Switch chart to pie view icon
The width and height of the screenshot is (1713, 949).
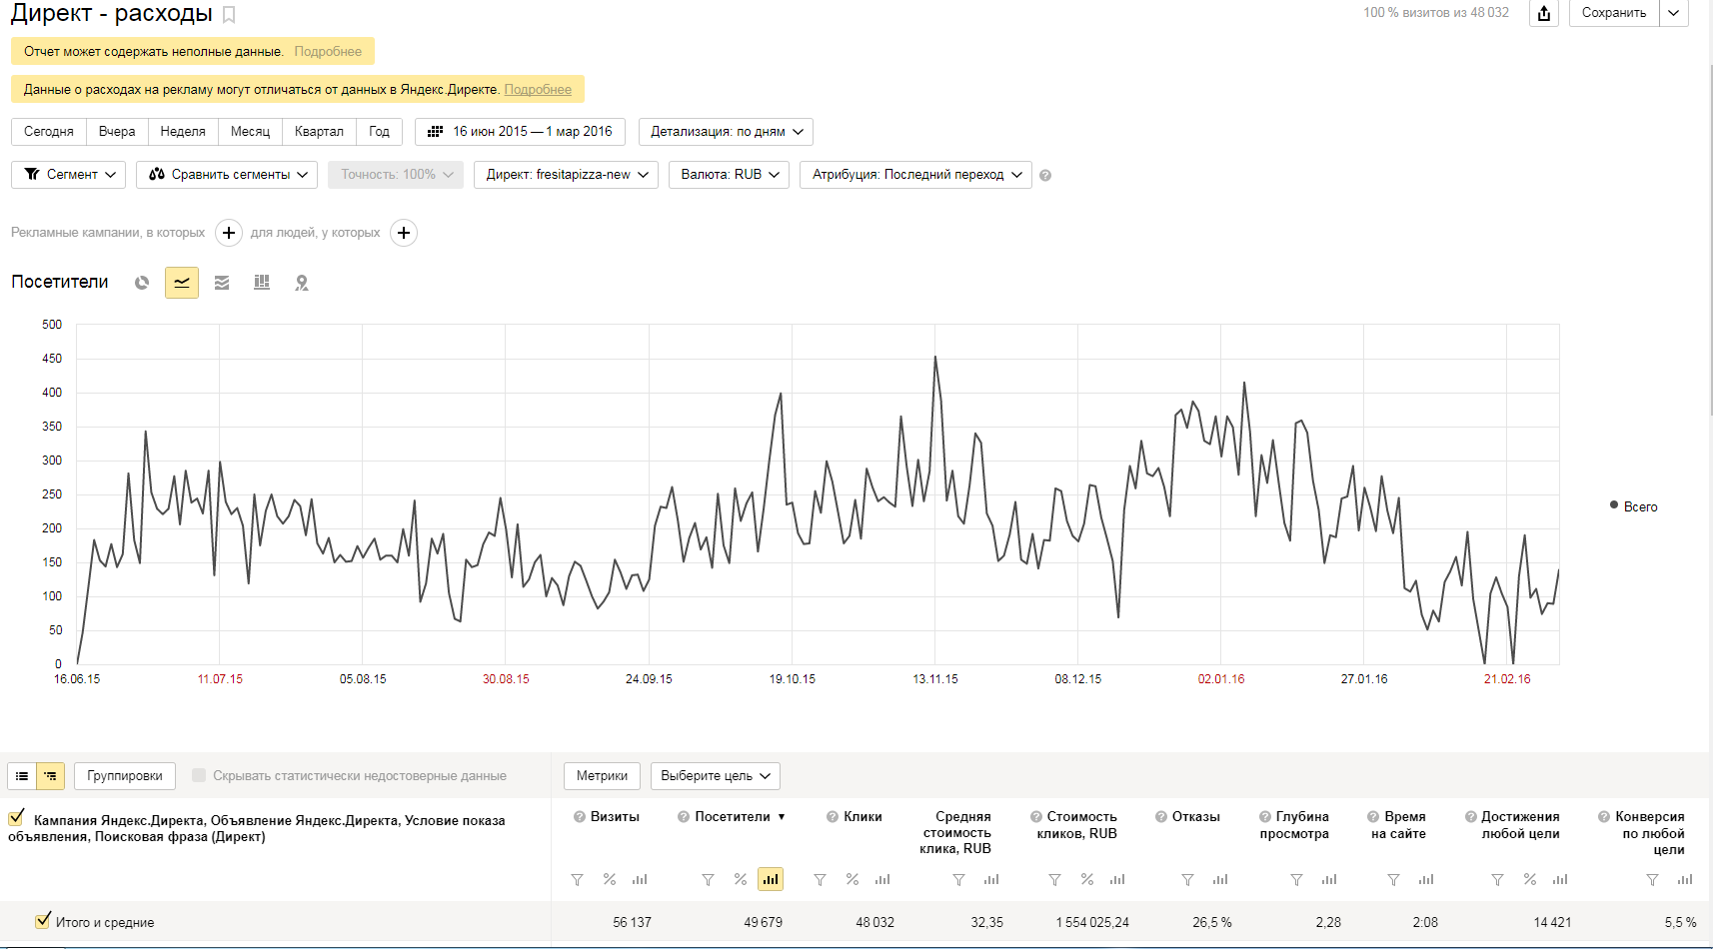pos(142,283)
